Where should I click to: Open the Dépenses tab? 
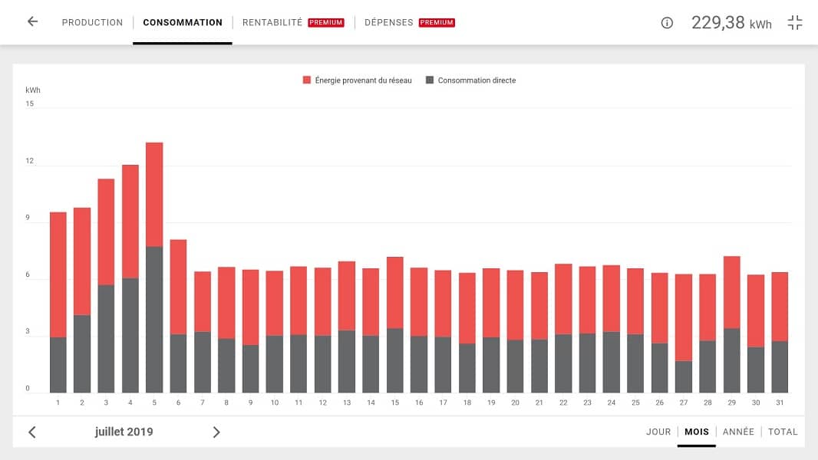coord(388,23)
